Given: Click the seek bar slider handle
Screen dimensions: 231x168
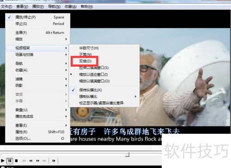Looking at the screenshot, I should [x=127, y=154].
